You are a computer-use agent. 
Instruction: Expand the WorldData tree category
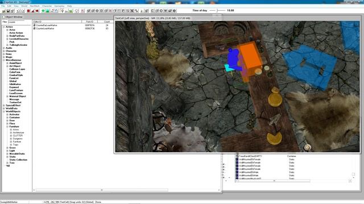coord(4,108)
